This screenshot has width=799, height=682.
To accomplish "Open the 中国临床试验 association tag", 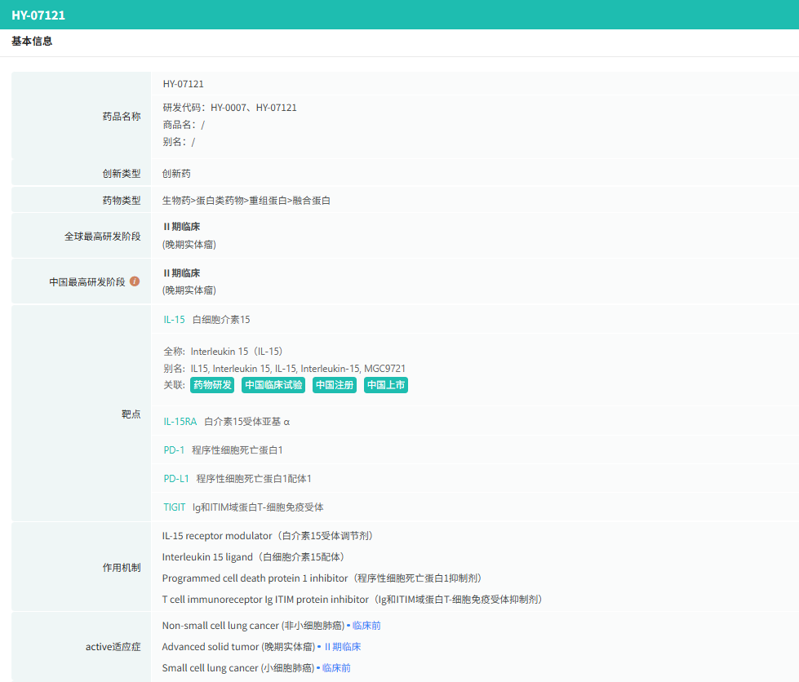I will (273, 385).
